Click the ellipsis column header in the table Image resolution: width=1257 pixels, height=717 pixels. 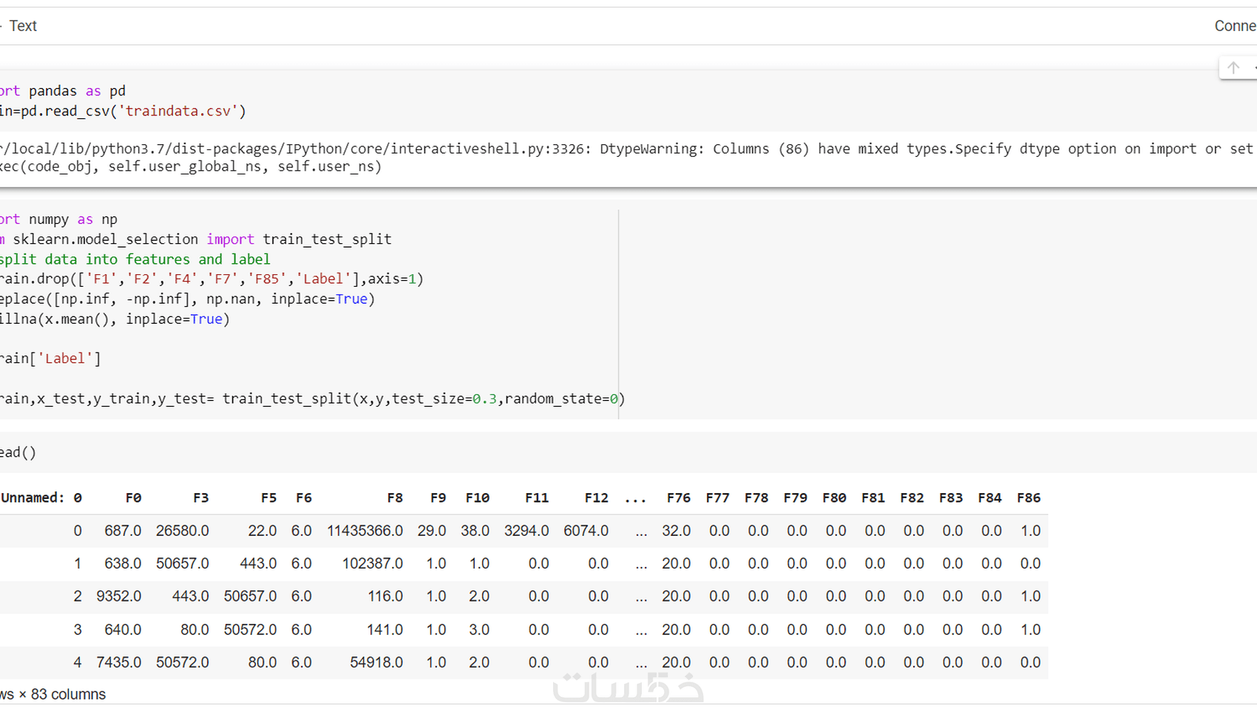click(x=635, y=497)
